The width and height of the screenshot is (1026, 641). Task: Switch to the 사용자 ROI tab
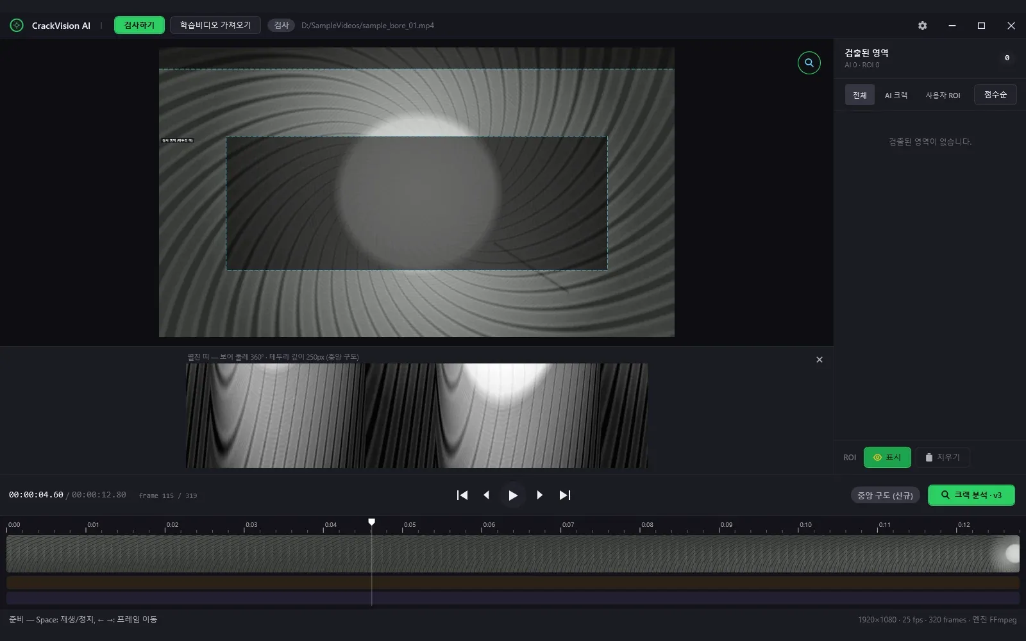pos(943,95)
